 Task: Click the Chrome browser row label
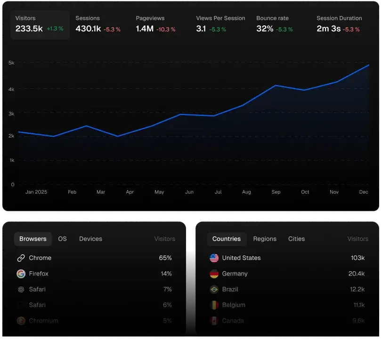40,258
